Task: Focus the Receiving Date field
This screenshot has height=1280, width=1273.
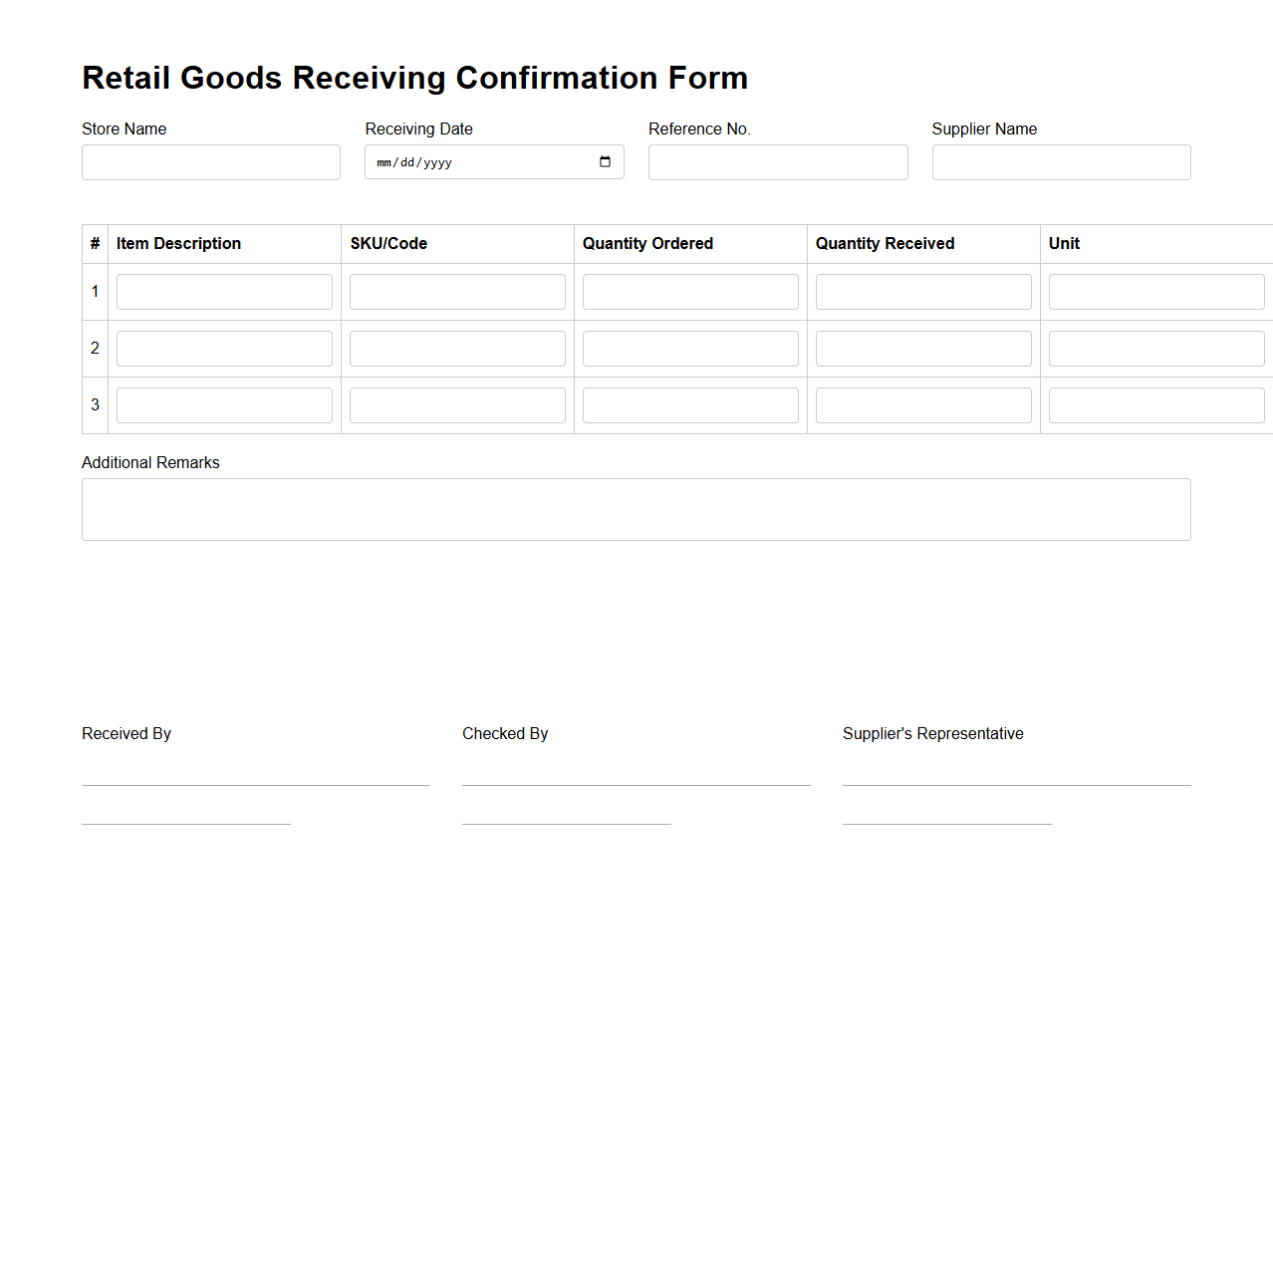Action: (468, 161)
